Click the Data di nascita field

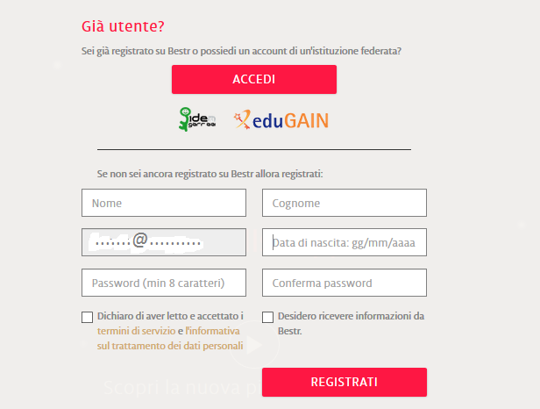(344, 242)
